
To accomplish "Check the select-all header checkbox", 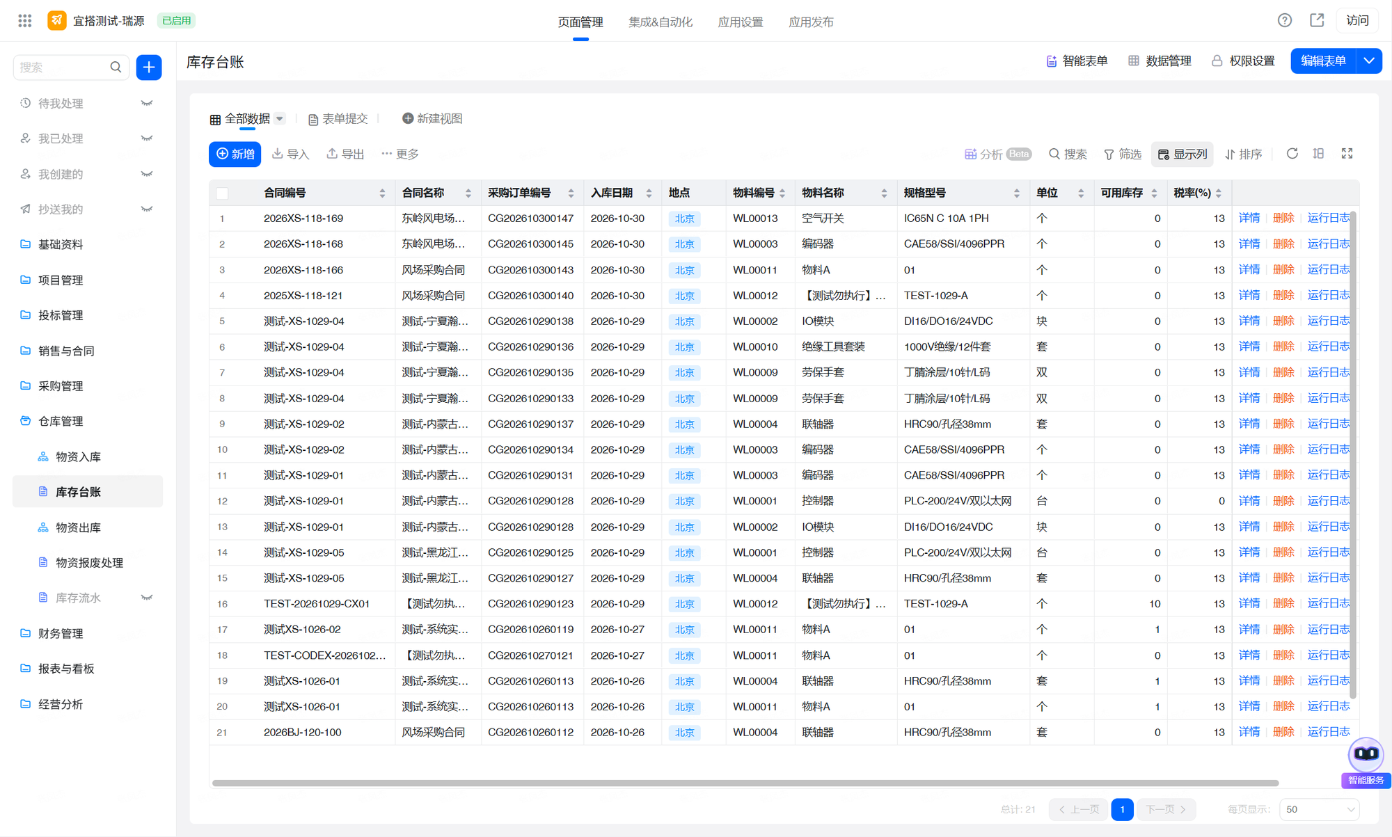I will (222, 193).
